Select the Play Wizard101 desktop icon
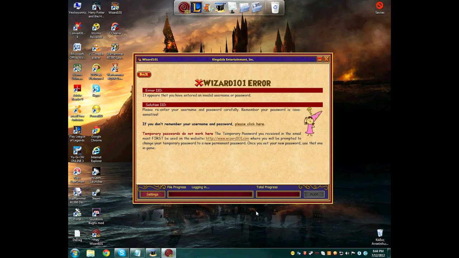This screenshot has width=459, height=258. pos(96,237)
